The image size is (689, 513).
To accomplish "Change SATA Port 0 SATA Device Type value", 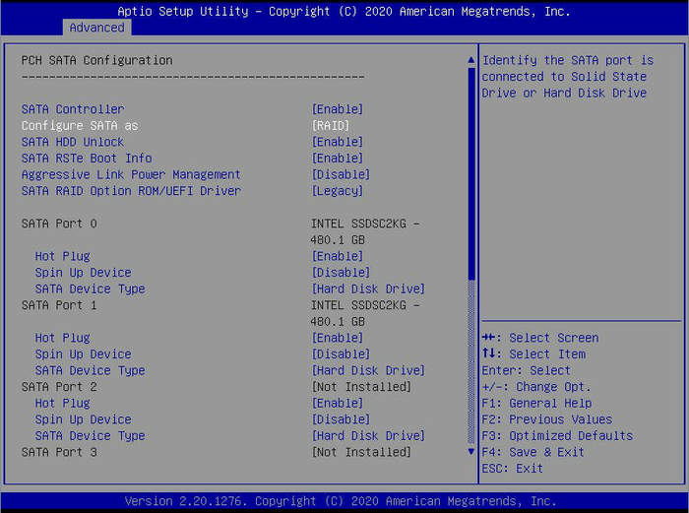I will tap(368, 289).
